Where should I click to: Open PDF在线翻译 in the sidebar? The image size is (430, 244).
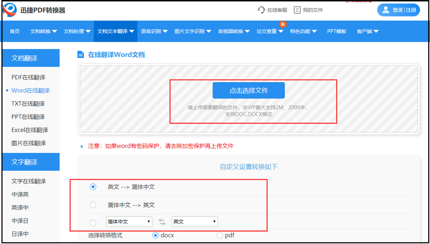pyautogui.click(x=28, y=78)
